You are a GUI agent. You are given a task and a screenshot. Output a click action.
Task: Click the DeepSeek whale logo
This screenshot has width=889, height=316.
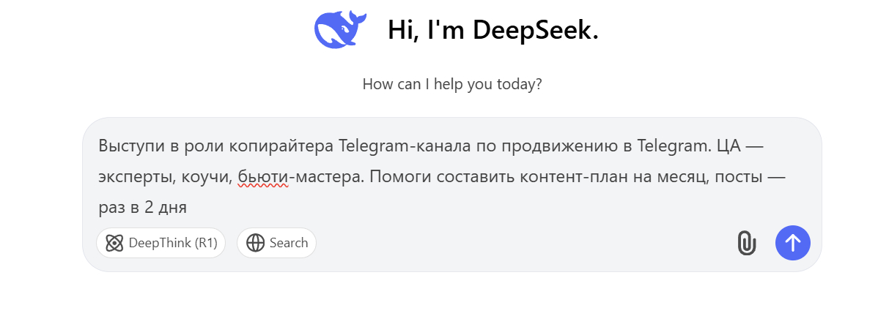pos(340,30)
